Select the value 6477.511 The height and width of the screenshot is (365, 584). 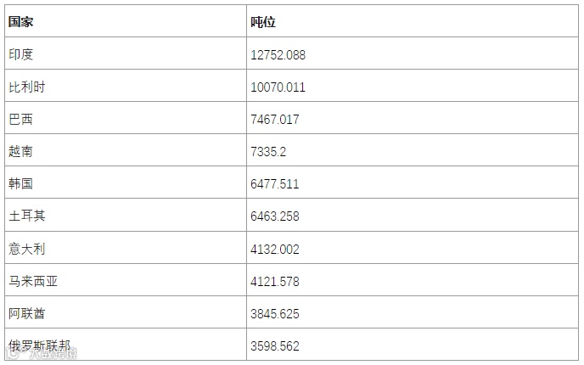275,183
